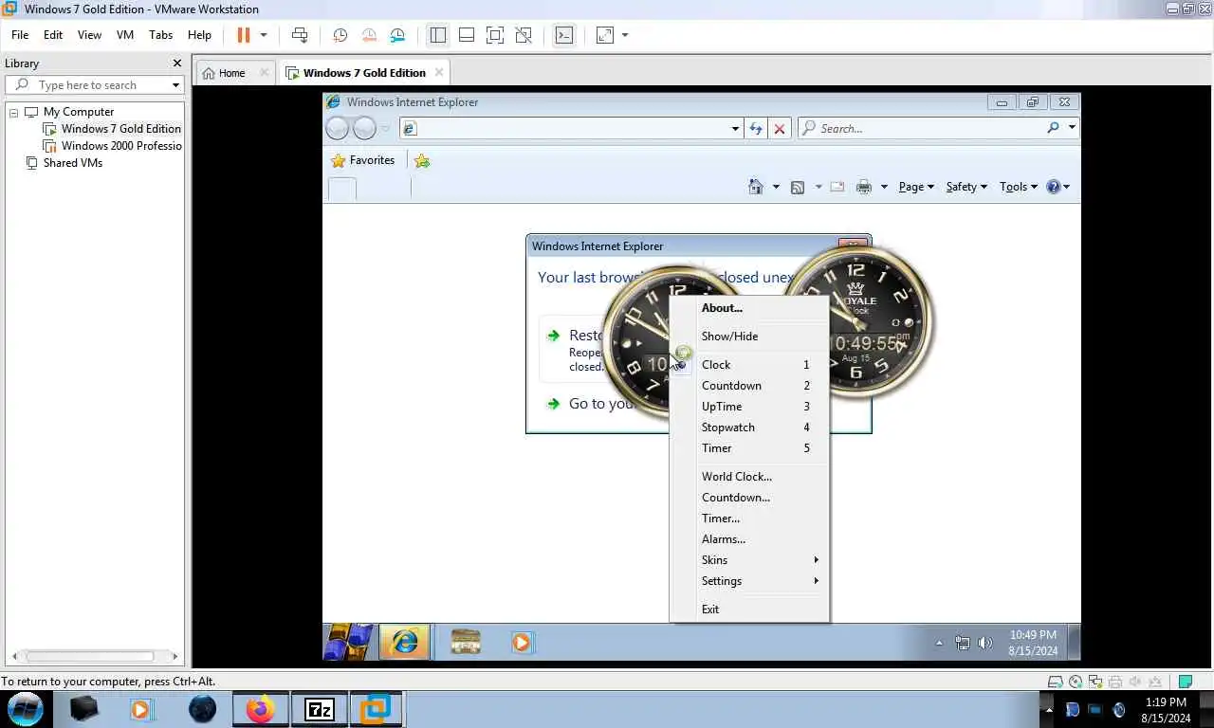Revert to snapshot using the orange clock icon
The image size is (1214, 728).
click(369, 35)
